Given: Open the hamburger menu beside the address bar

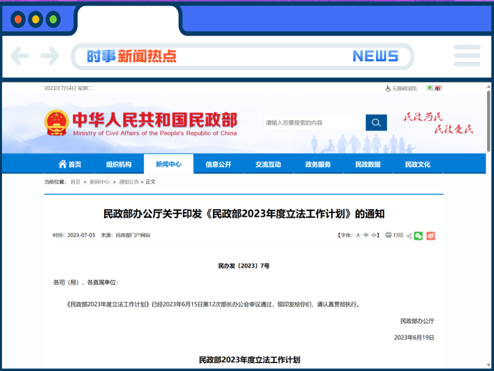Looking at the screenshot, I should point(467,56).
